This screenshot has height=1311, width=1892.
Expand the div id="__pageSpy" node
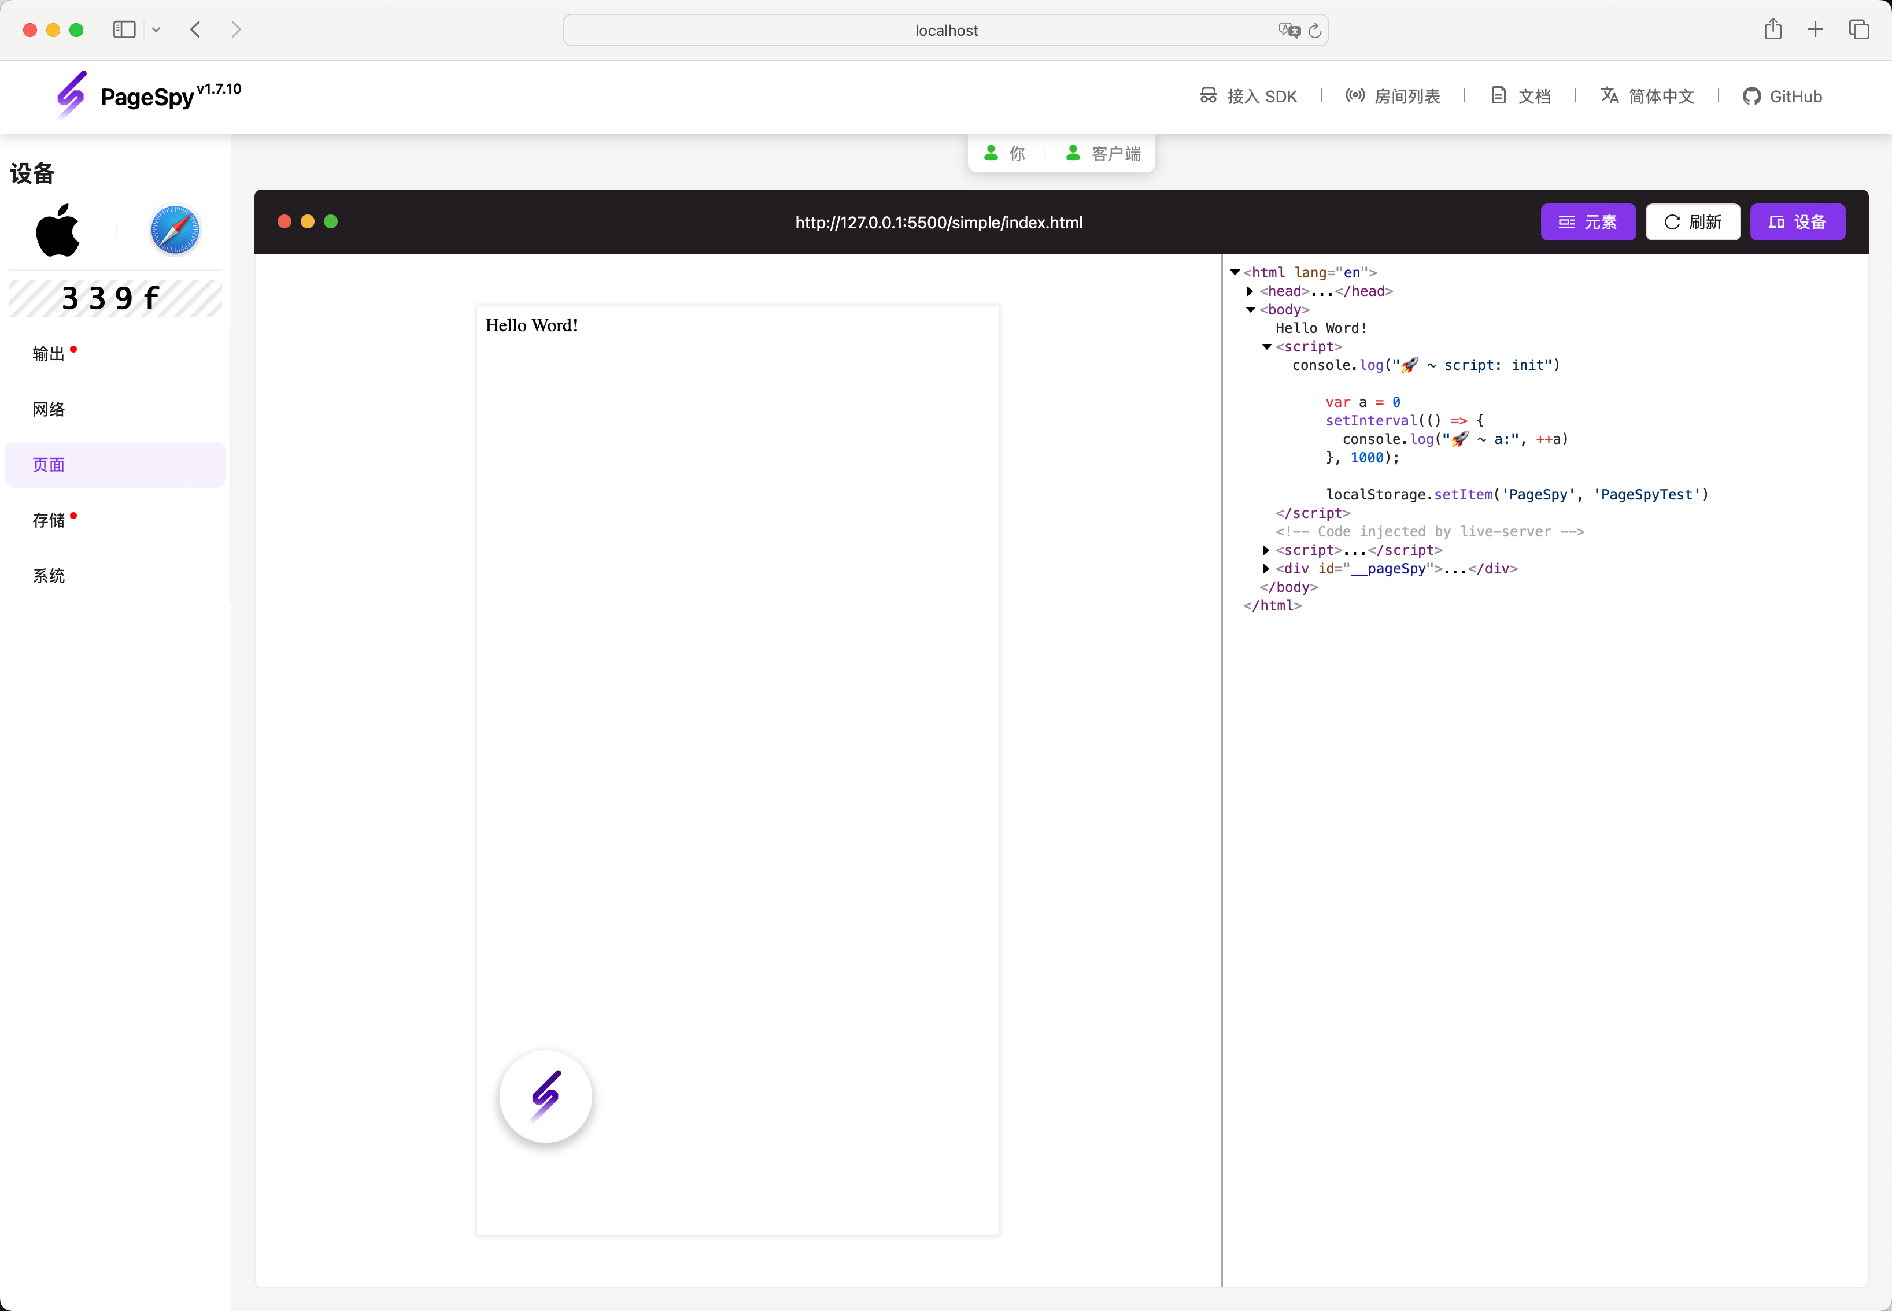click(x=1266, y=568)
